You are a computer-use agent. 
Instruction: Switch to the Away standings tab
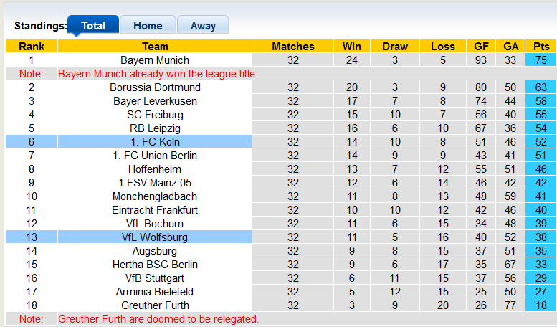click(x=203, y=25)
